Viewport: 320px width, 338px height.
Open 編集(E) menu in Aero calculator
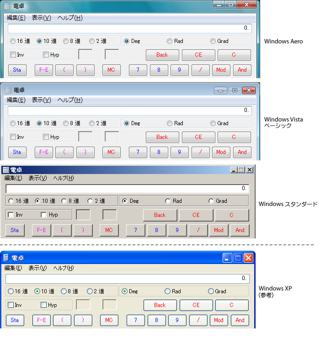[16, 18]
